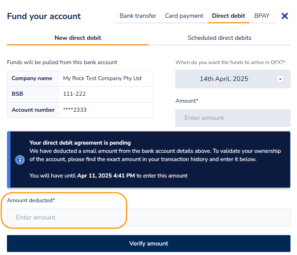Switch to Card payment tab
The height and width of the screenshot is (255, 297).
point(184,16)
